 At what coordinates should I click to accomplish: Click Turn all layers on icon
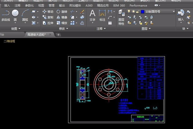click(x=129, y=23)
